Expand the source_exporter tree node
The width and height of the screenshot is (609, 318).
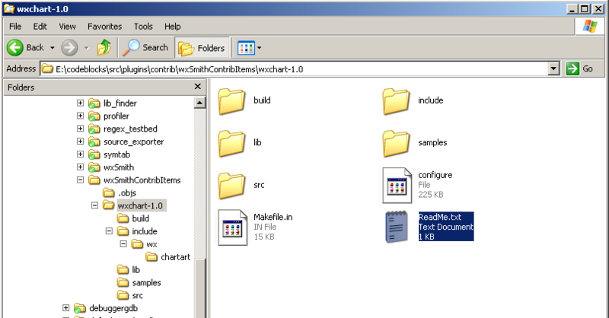[x=80, y=142]
